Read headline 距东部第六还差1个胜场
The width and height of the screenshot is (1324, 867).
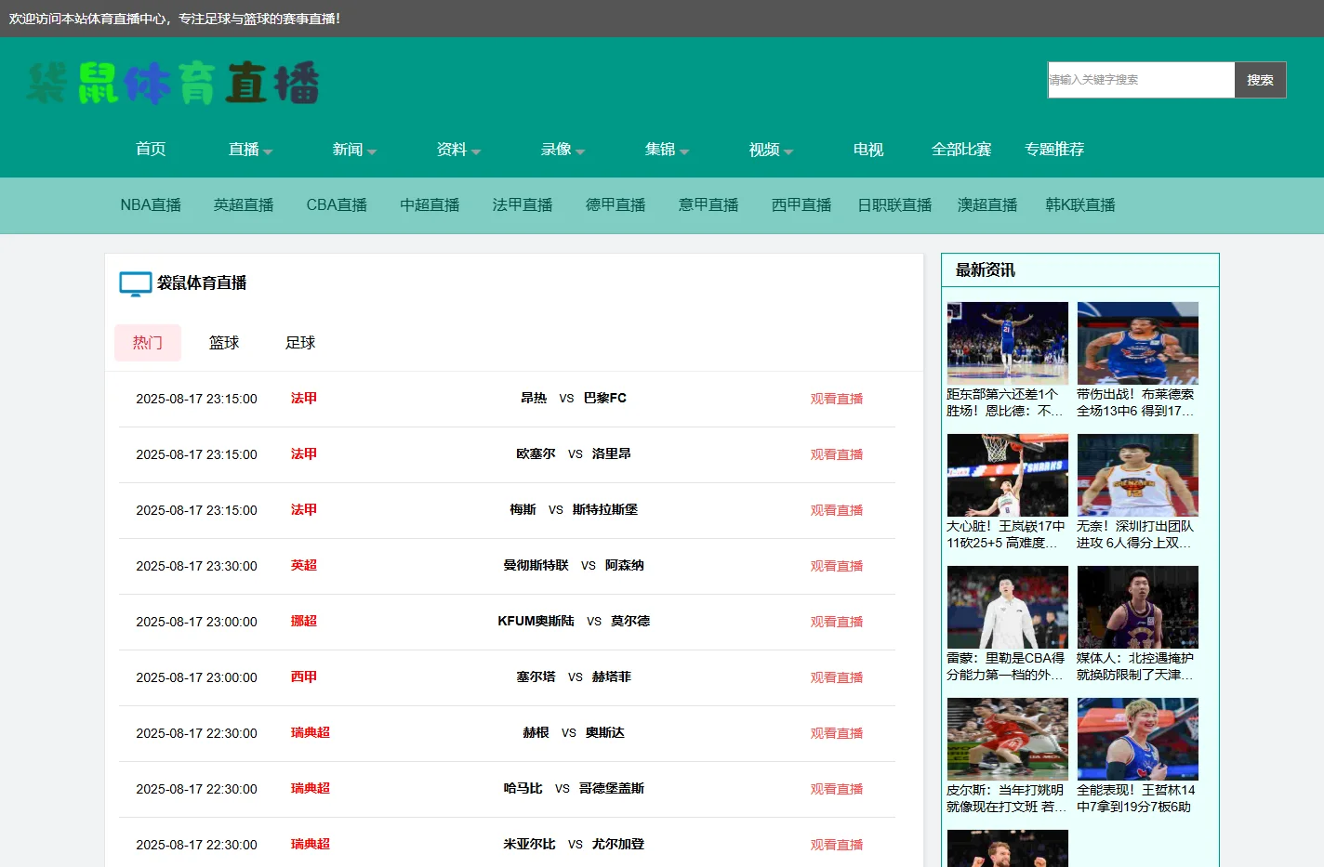pyautogui.click(x=1005, y=402)
